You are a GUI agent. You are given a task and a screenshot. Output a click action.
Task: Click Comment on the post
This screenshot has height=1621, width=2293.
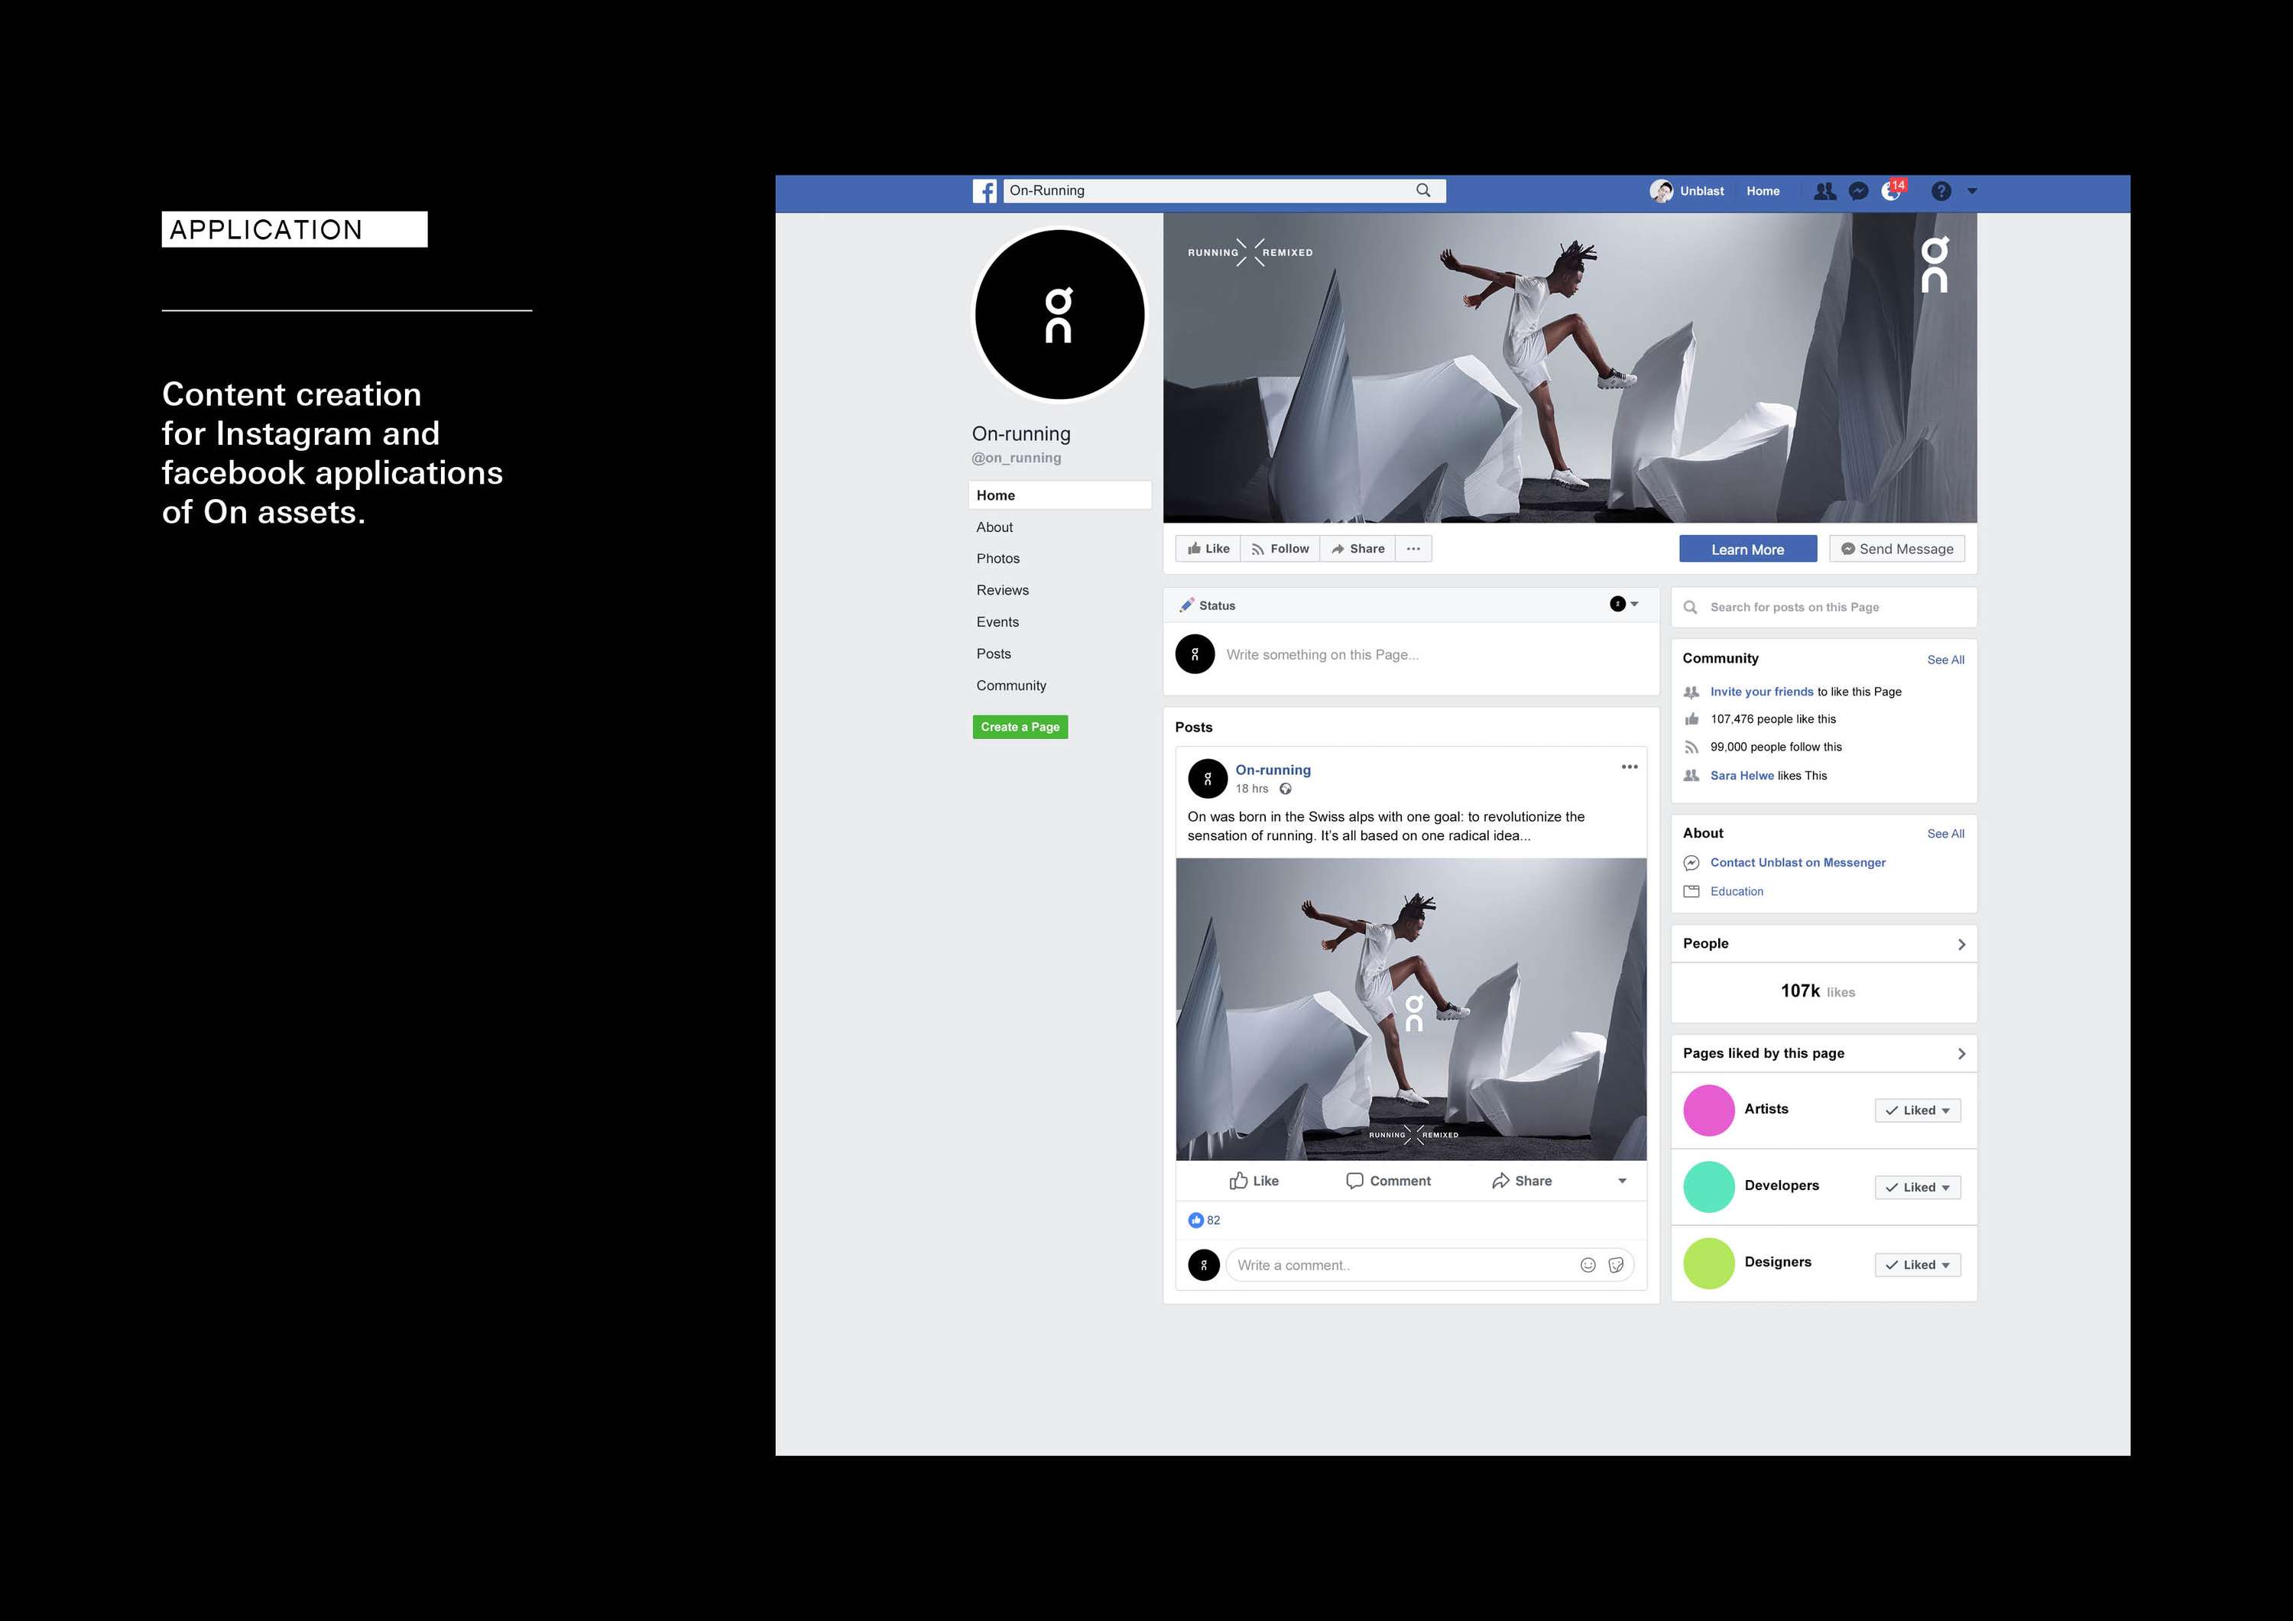(x=1388, y=1181)
